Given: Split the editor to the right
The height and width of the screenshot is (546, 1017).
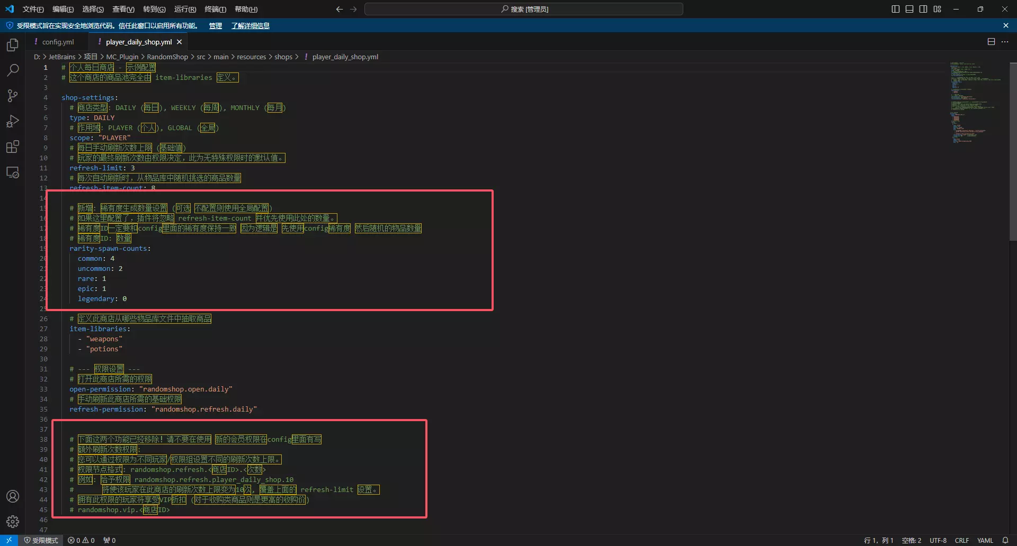Looking at the screenshot, I should coord(991,42).
